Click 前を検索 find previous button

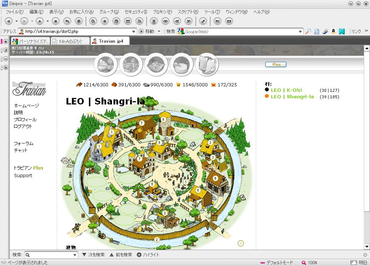pyautogui.click(x=121, y=255)
